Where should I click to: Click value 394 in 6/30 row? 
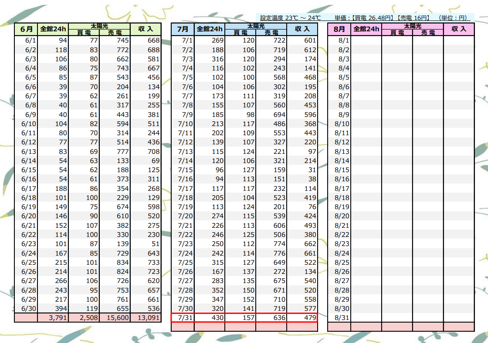click(53, 309)
